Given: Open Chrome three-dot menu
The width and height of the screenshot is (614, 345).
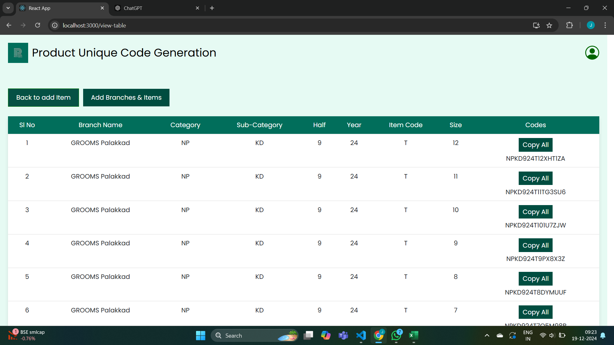Looking at the screenshot, I should point(605,25).
